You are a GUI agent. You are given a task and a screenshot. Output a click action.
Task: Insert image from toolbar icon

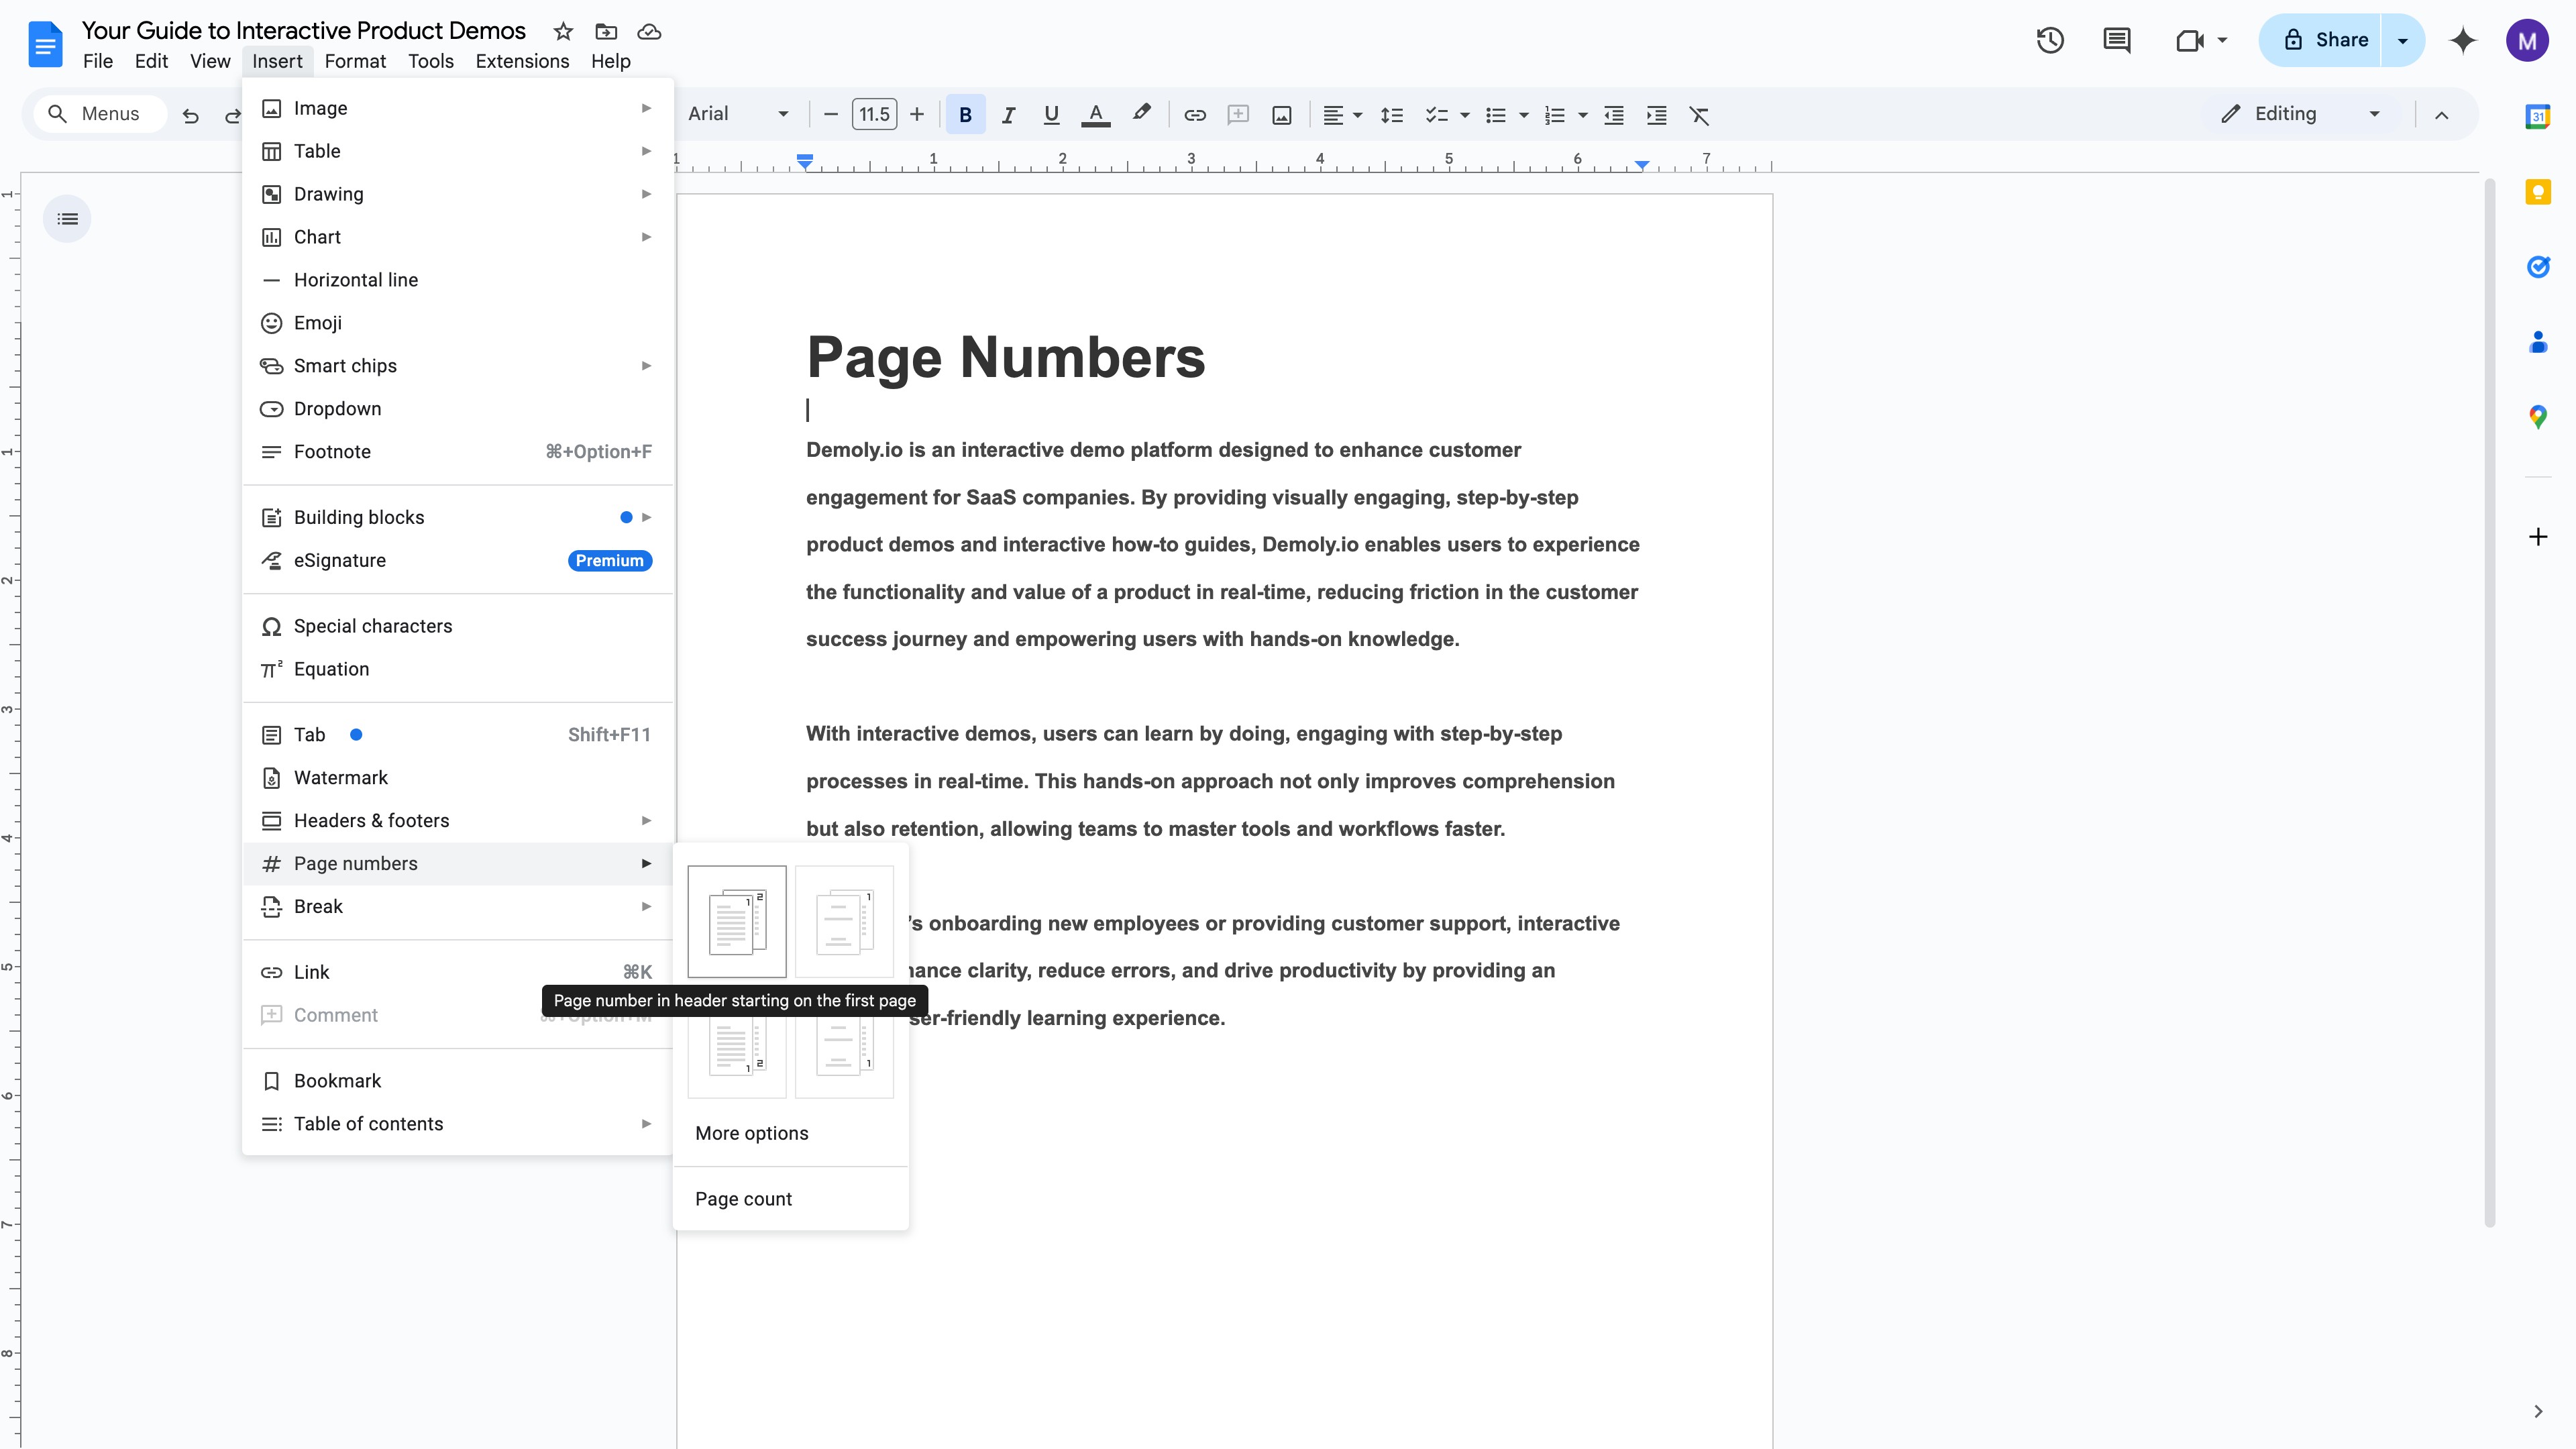pos(1281,115)
